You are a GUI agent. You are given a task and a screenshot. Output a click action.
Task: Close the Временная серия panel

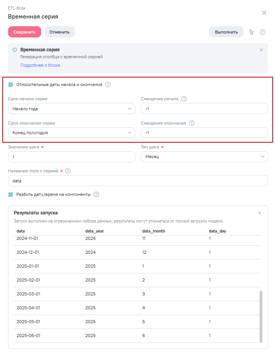coord(264,13)
